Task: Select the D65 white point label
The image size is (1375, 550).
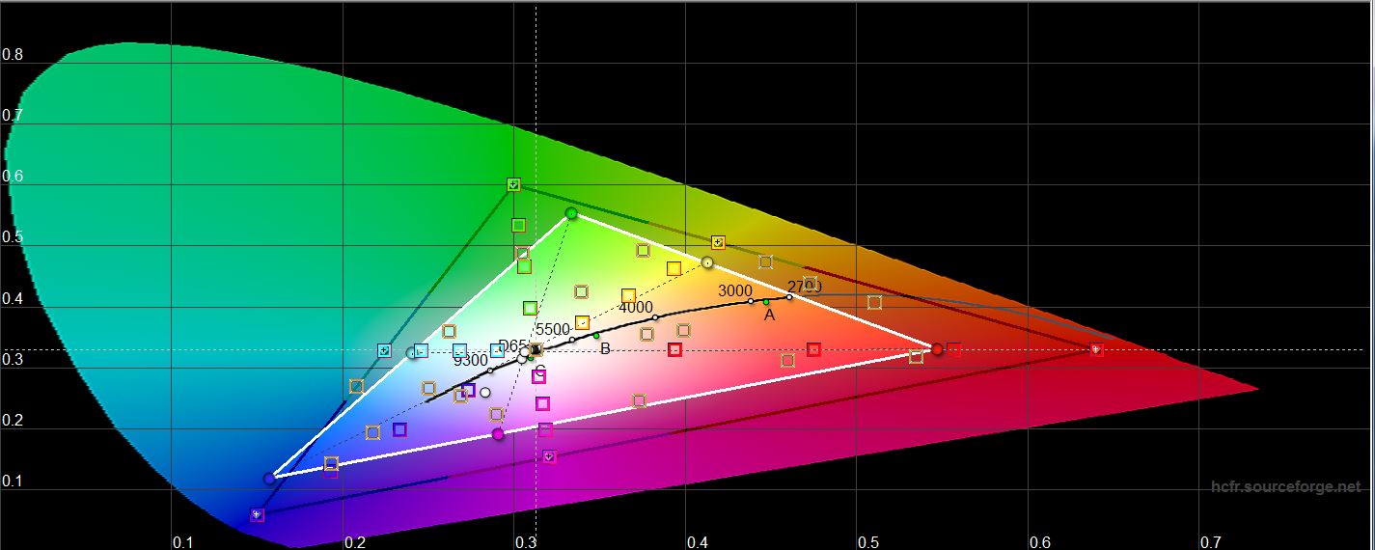Action: pyautogui.click(x=513, y=346)
